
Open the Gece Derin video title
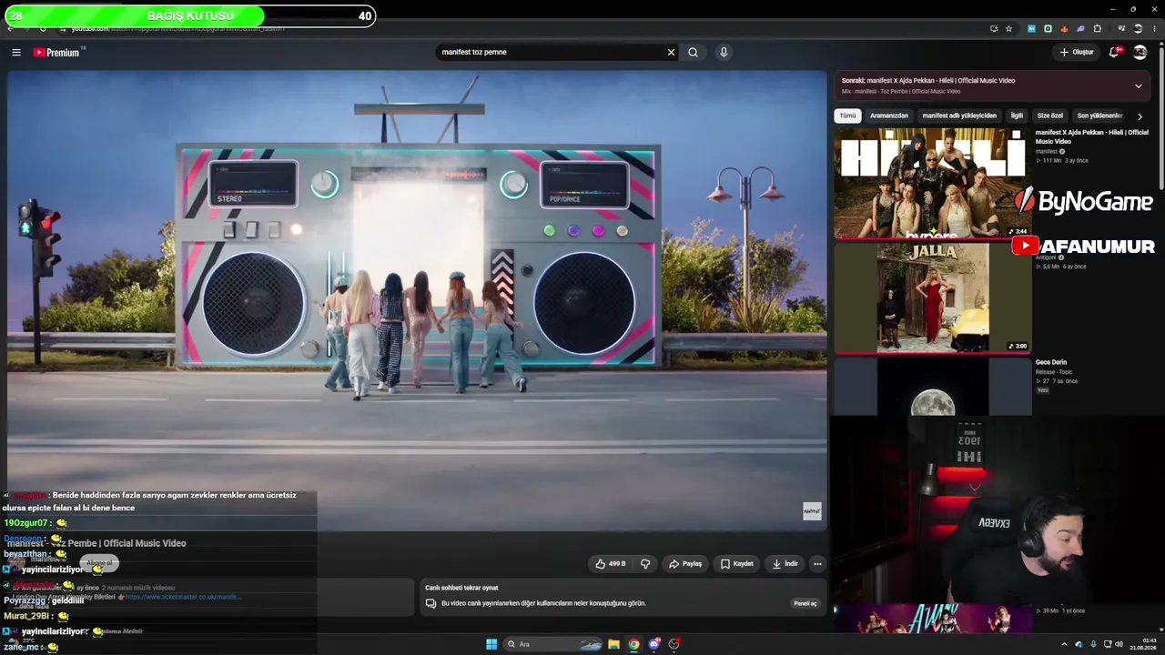1051,362
